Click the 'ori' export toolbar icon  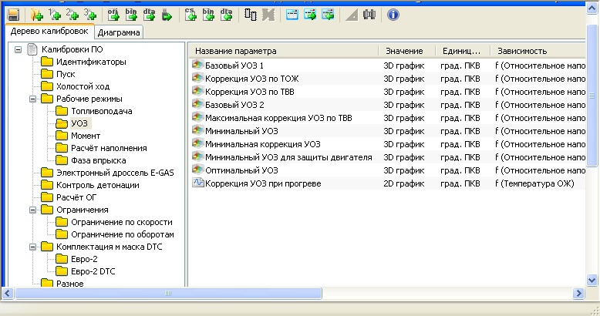[113, 14]
